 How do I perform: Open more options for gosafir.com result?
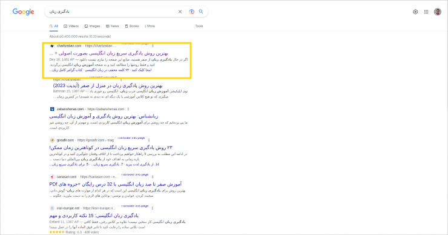(149, 140)
